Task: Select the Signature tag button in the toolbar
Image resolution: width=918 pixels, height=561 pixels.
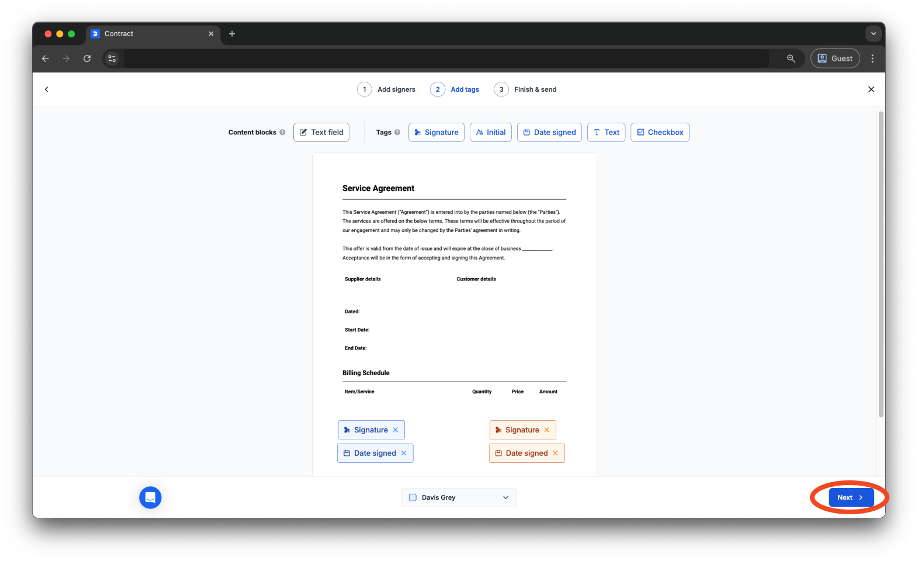Action: coord(437,133)
